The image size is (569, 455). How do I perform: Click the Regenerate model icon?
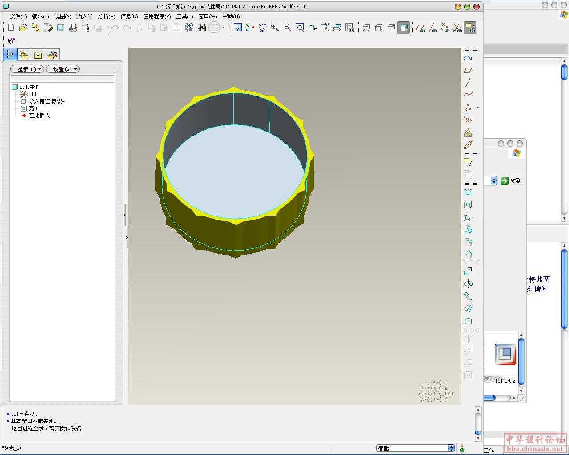click(x=189, y=28)
